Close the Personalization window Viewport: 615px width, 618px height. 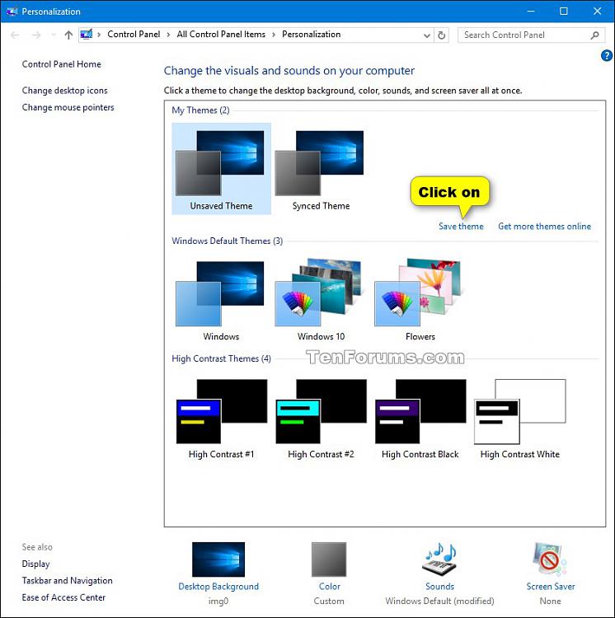tap(597, 12)
